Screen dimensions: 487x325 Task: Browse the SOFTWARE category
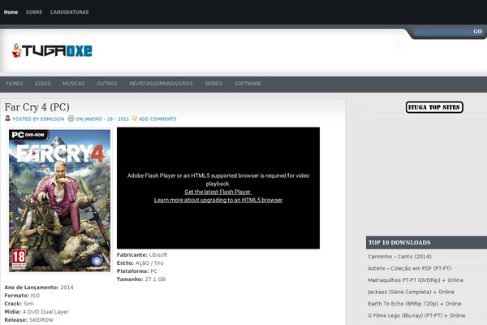(248, 84)
